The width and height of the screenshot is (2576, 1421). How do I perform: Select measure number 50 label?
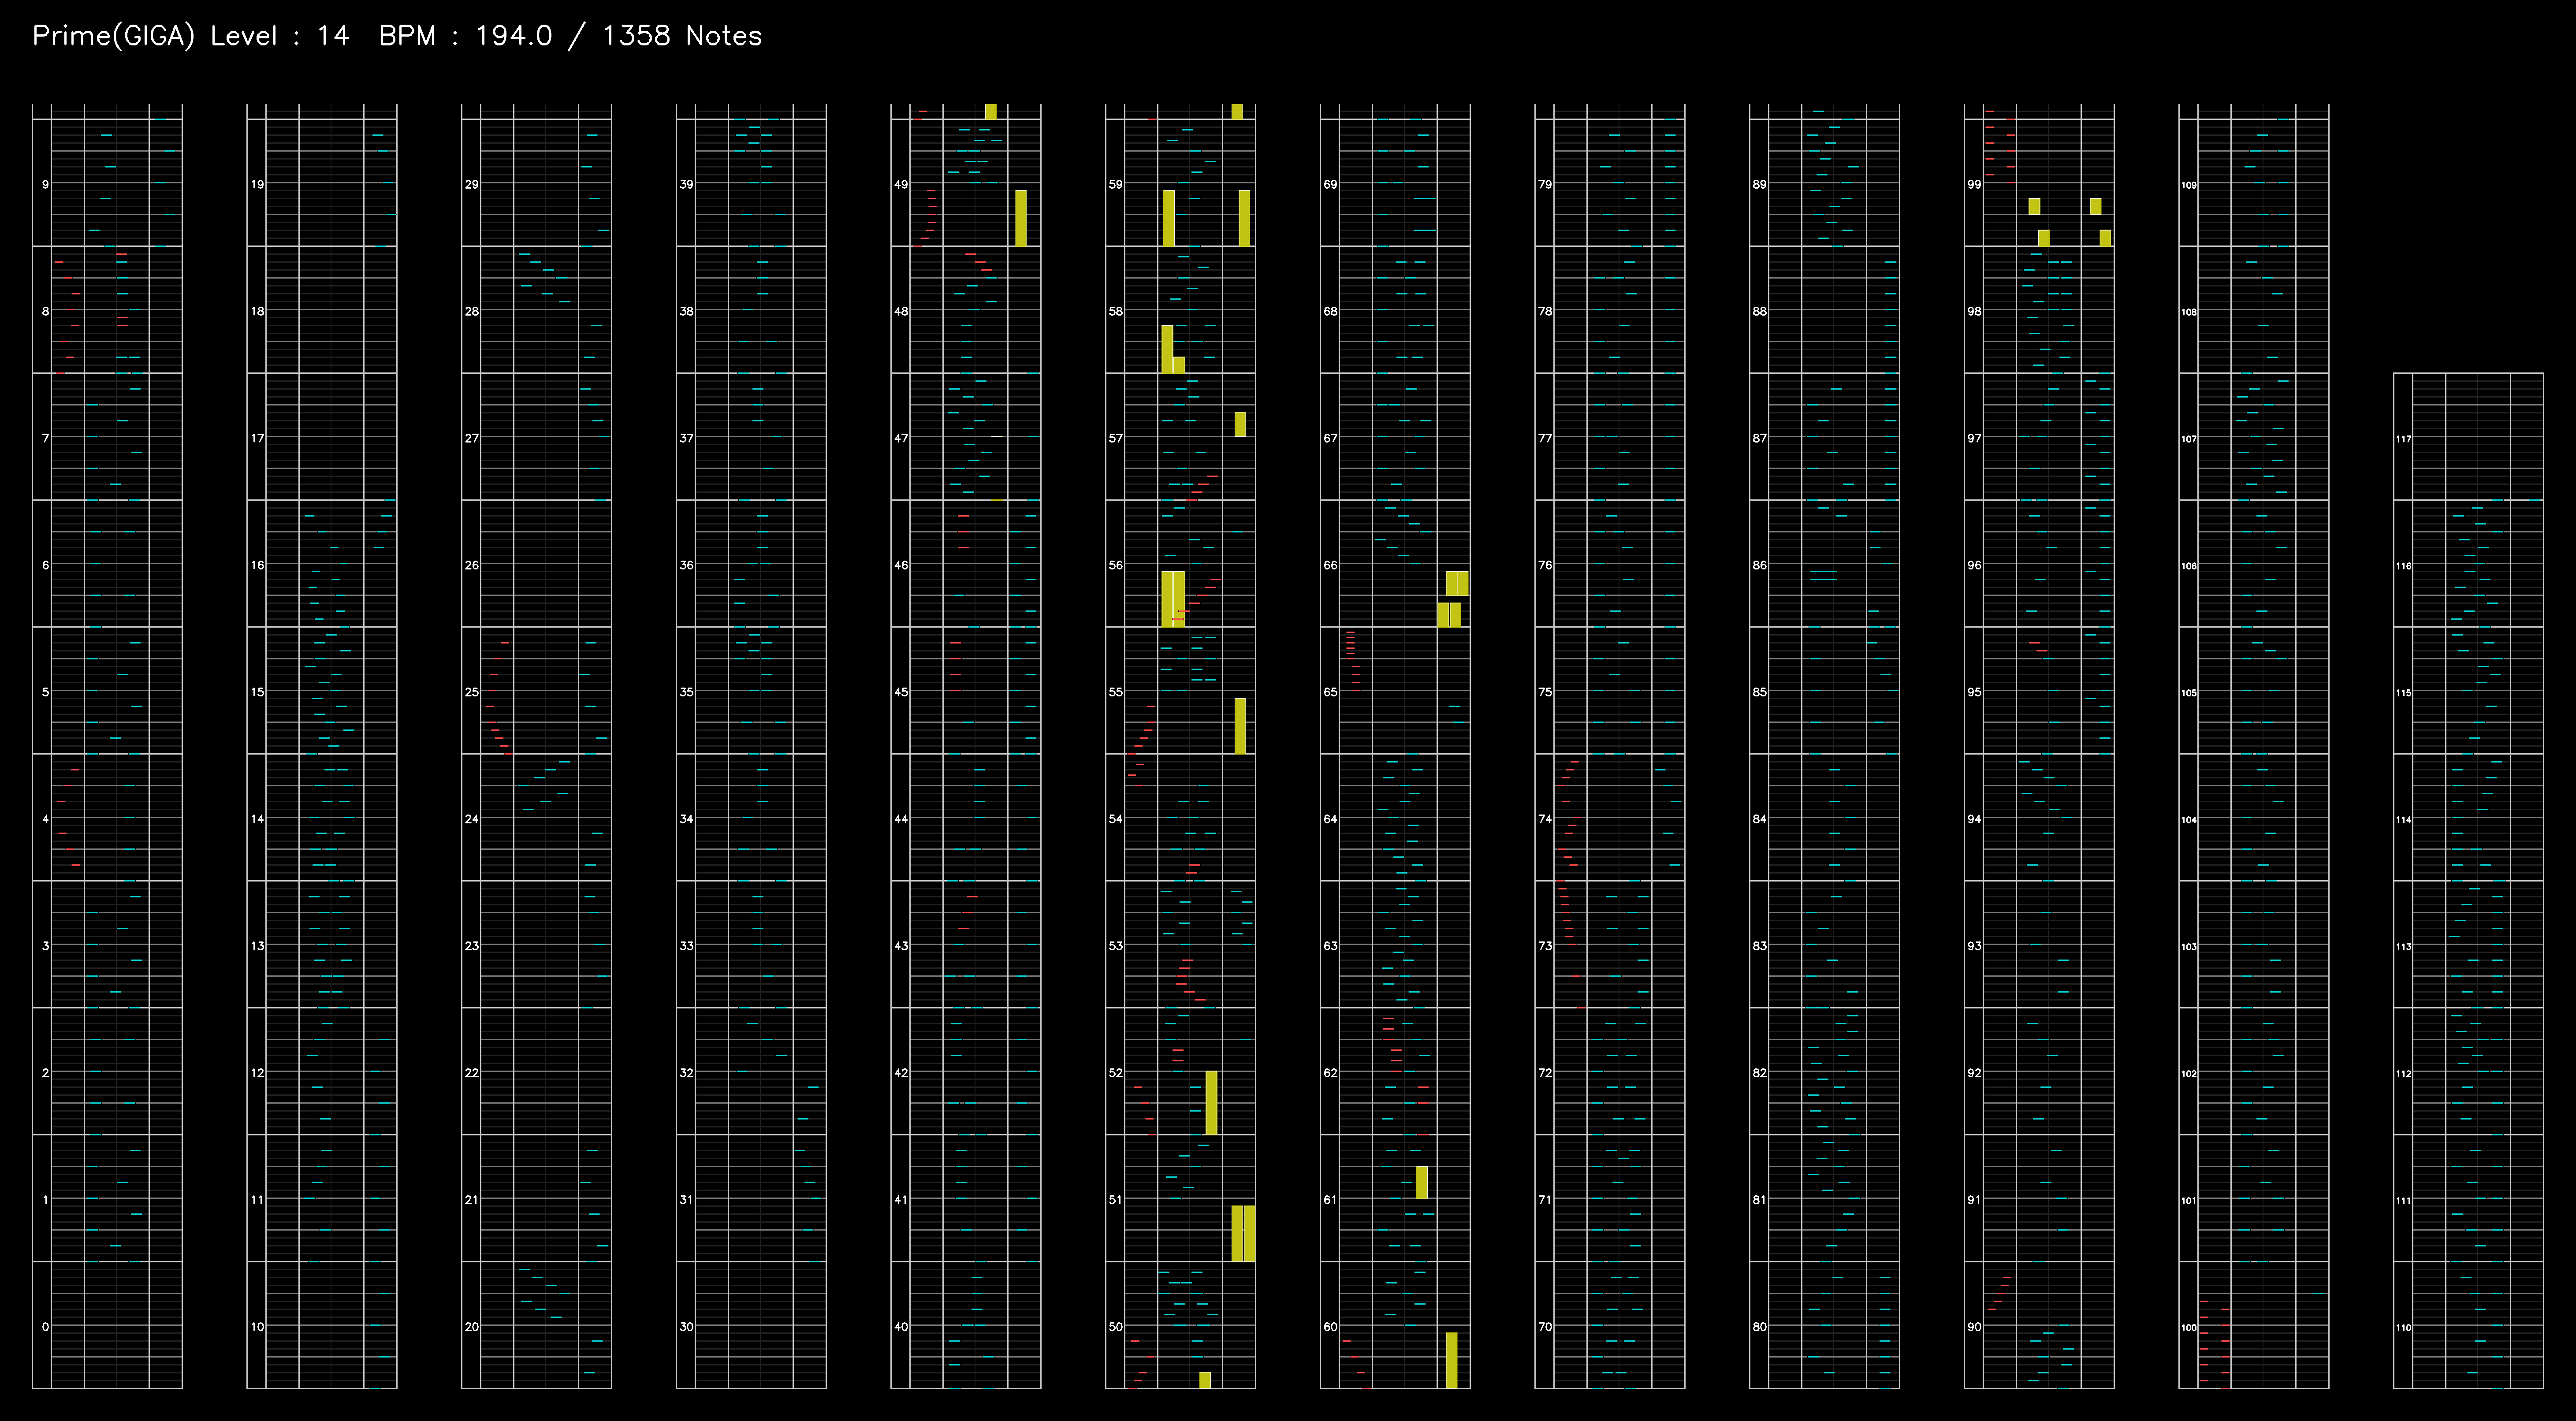[x=1115, y=1326]
